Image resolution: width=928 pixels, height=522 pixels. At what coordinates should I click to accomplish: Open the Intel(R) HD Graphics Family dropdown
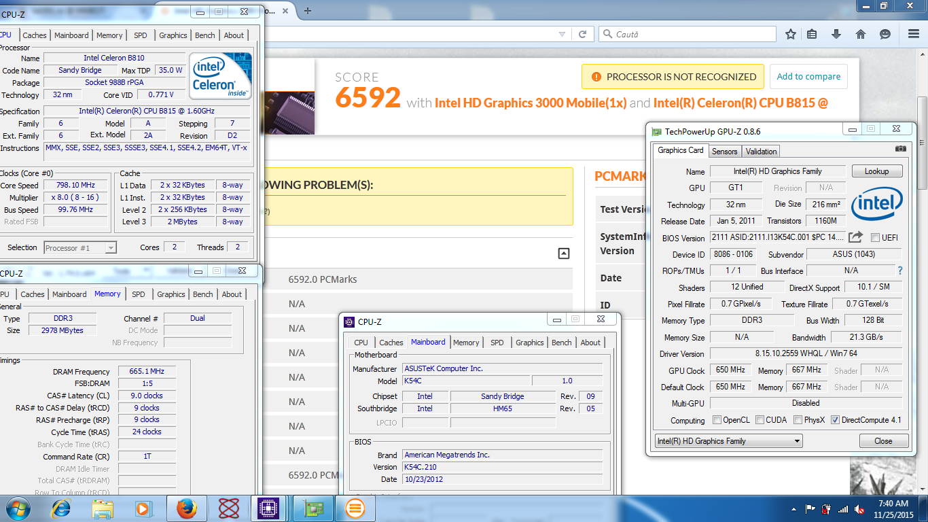point(728,441)
